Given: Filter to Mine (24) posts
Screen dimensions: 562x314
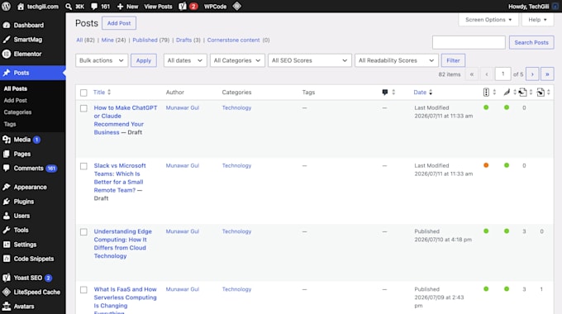Looking at the screenshot, I should click(x=113, y=40).
